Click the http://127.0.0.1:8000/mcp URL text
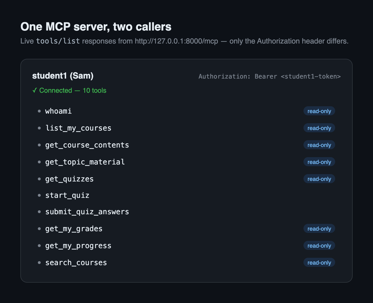This screenshot has height=303, width=373. tap(176, 41)
